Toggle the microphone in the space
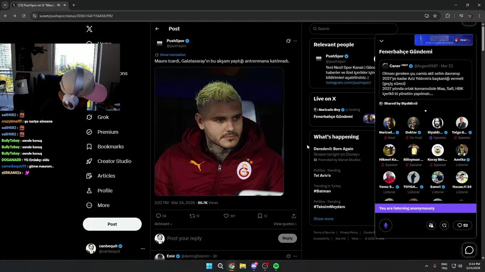Screen dimensions: 485x272 pyautogui.click(x=386, y=226)
